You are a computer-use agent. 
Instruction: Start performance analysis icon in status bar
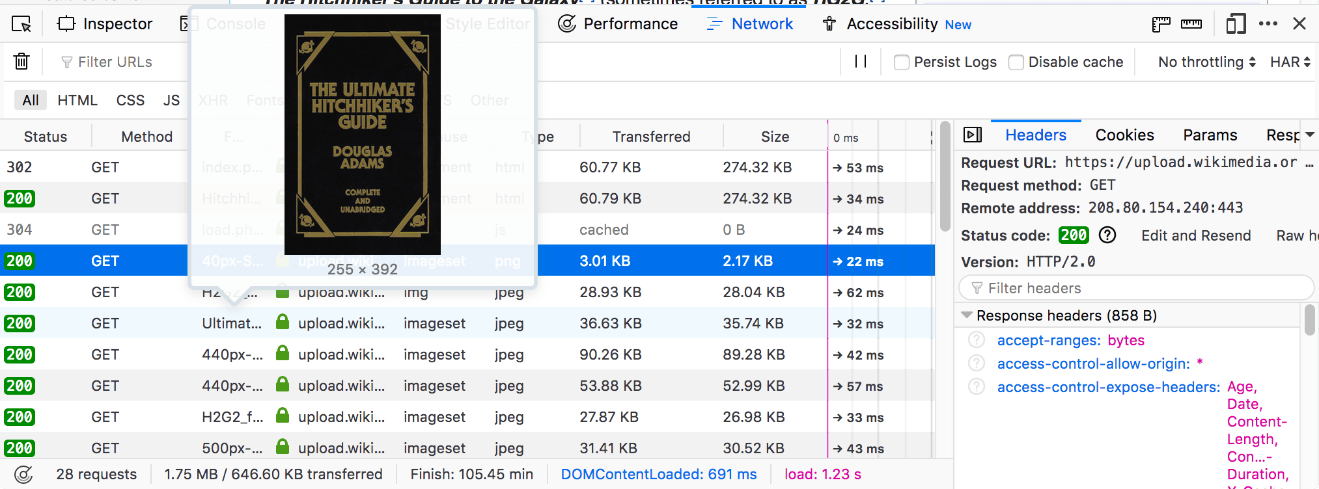23,475
